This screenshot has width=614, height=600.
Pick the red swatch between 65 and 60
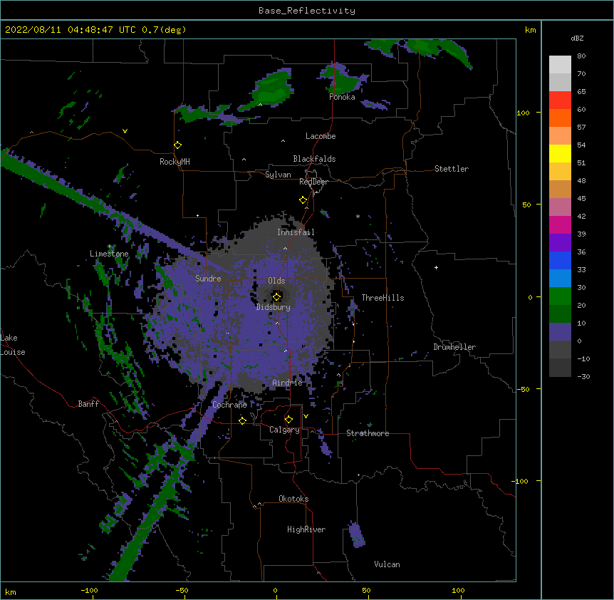(560, 100)
